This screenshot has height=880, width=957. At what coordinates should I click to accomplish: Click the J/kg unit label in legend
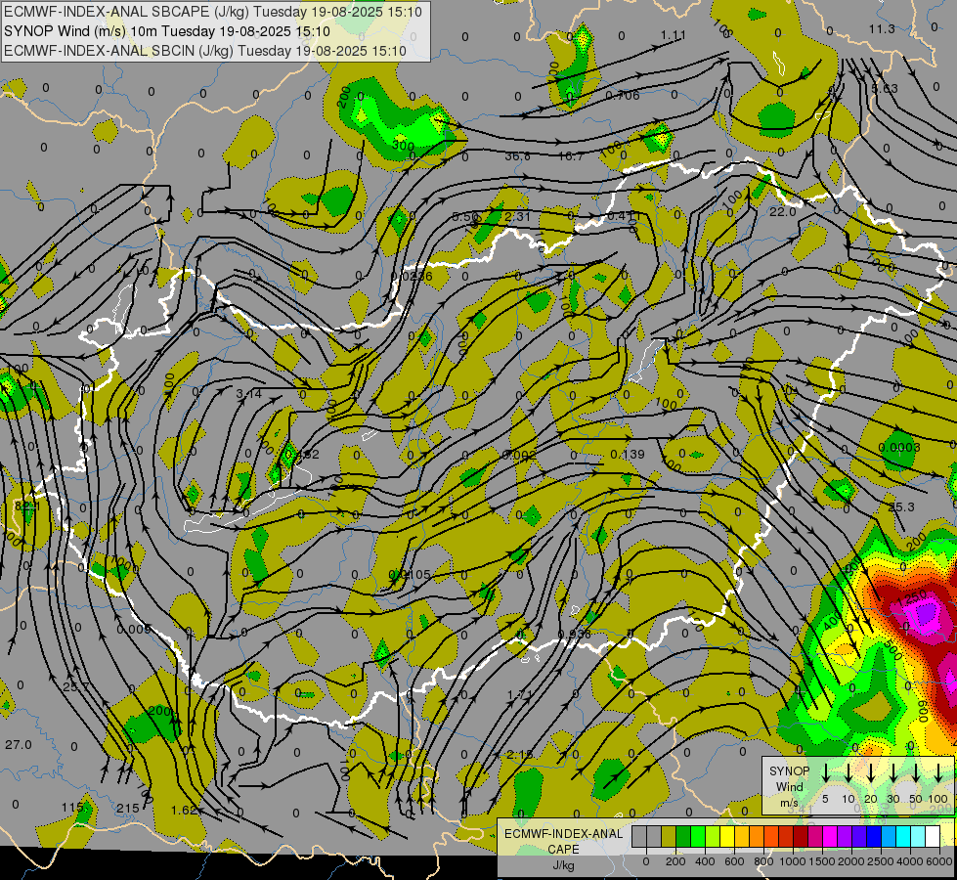pos(563,865)
